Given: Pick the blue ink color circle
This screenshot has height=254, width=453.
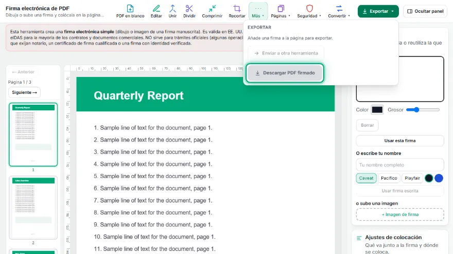Looking at the screenshot, I should (439, 178).
